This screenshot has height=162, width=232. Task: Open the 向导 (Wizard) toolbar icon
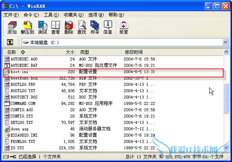pyautogui.click(x=95, y=28)
